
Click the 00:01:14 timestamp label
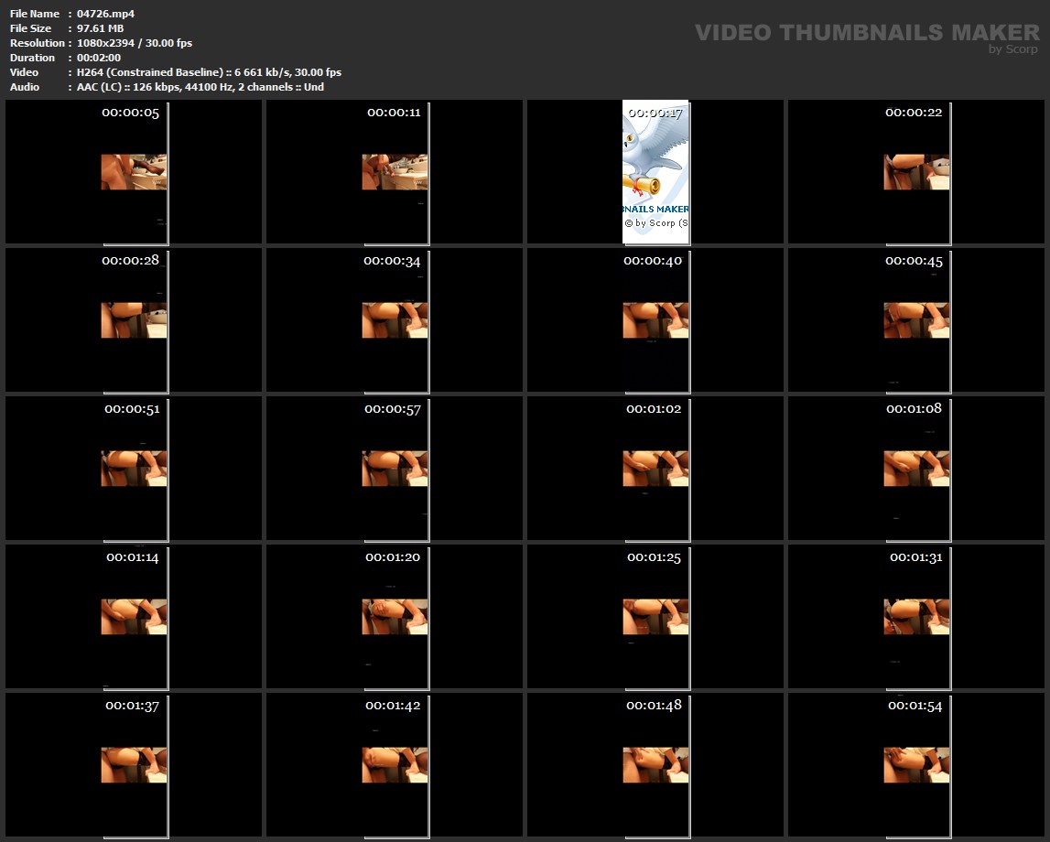[x=133, y=556]
